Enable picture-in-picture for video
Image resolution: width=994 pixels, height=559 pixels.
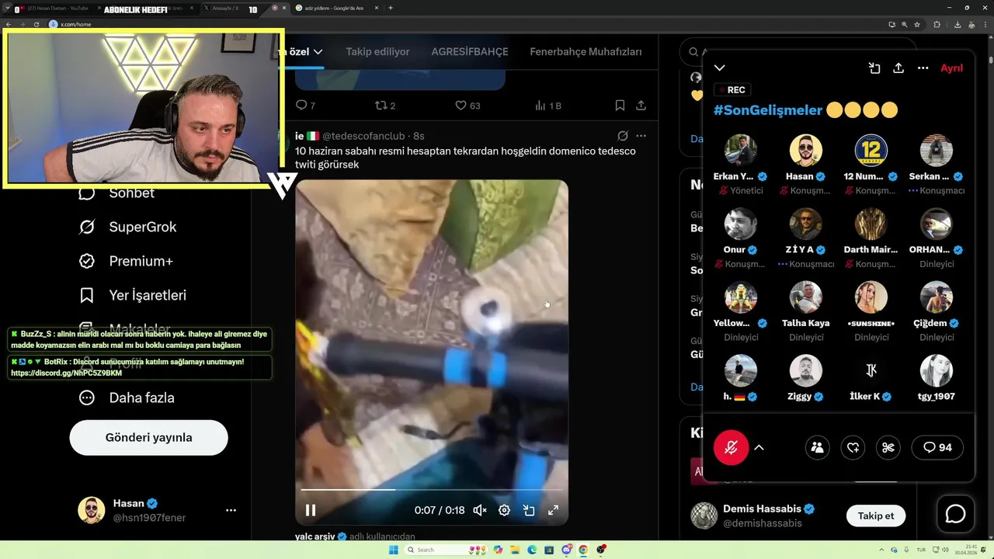[529, 510]
